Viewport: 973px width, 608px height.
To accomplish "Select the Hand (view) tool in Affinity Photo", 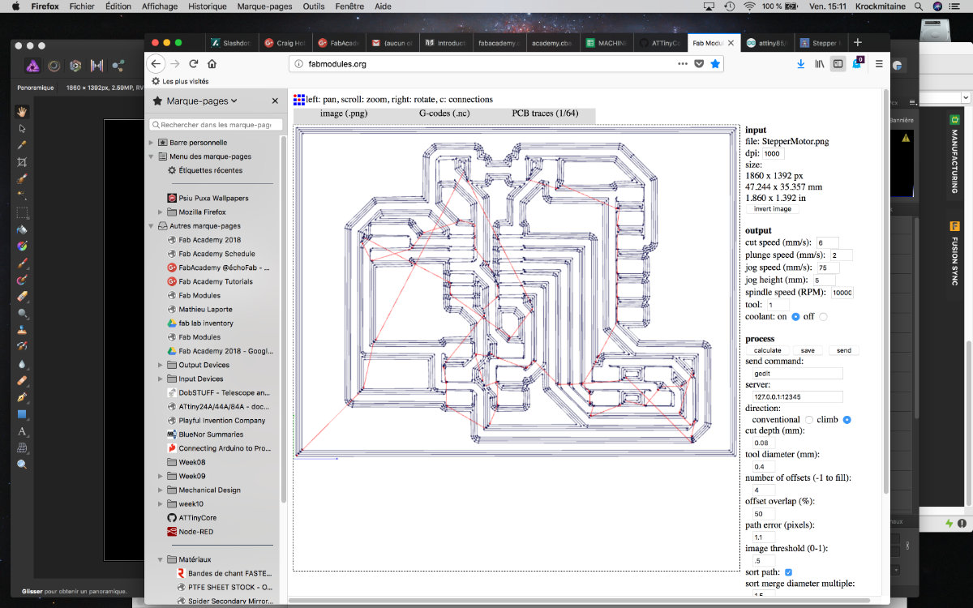I will tap(22, 111).
